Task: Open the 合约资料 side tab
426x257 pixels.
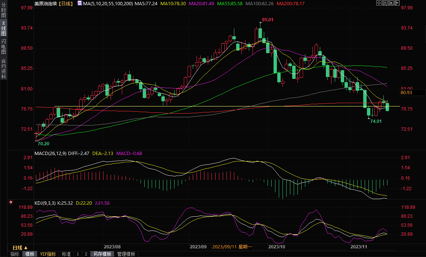Action: pyautogui.click(x=3, y=68)
